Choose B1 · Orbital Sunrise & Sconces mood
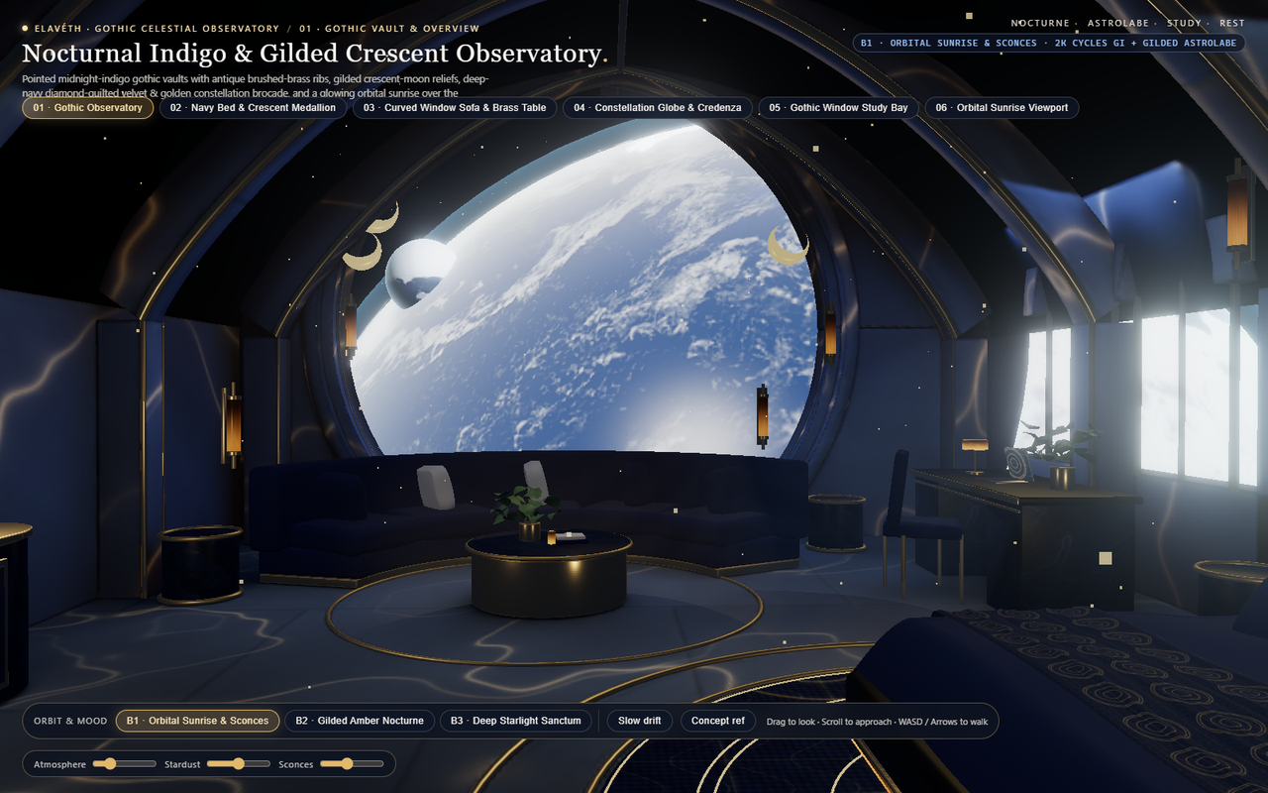 197,721
